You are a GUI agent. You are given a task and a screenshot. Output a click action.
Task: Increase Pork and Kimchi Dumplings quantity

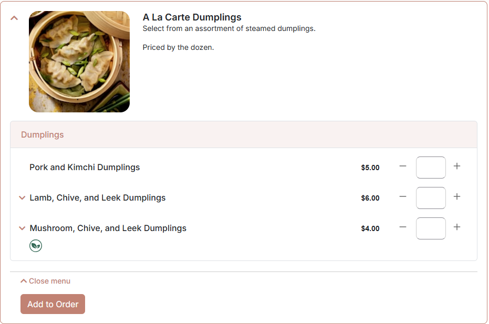click(x=457, y=166)
